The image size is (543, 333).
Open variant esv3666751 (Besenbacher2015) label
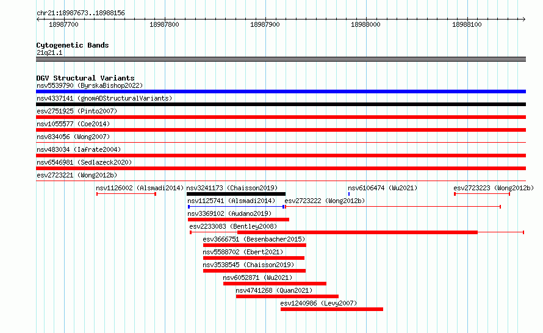pyautogui.click(x=254, y=239)
